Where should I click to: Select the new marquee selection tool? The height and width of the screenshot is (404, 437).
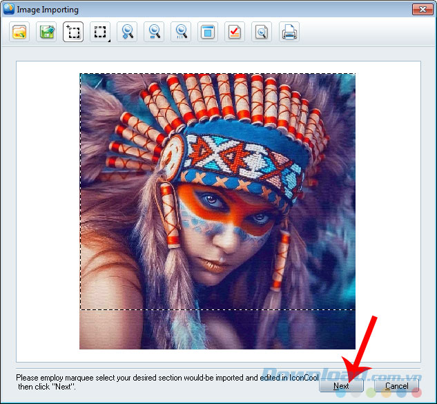click(73, 32)
